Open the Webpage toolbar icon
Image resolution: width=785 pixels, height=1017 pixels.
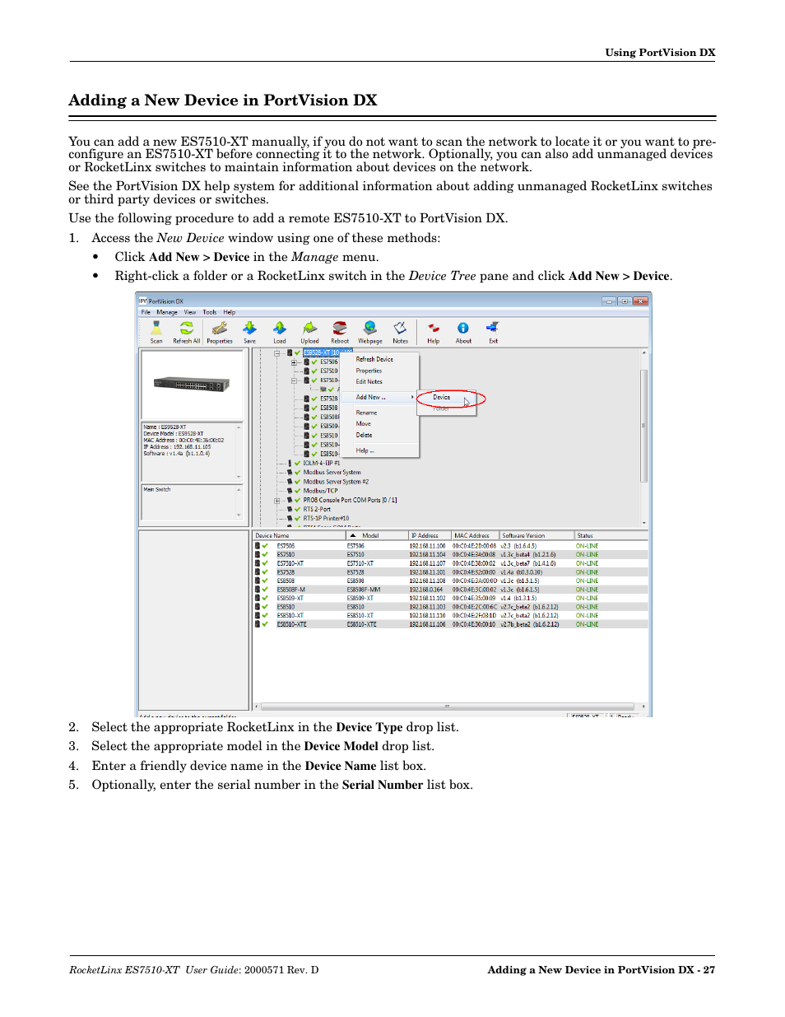pos(370,333)
